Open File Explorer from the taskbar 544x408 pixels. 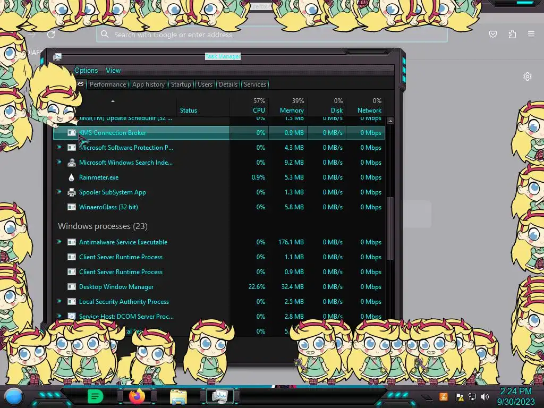coord(178,397)
